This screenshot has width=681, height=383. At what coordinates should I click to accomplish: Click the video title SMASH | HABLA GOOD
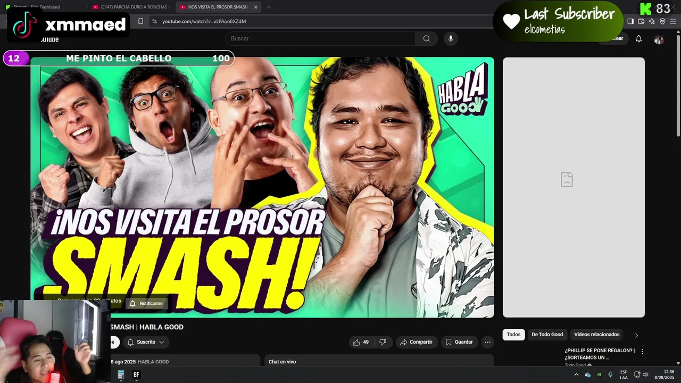coord(147,327)
